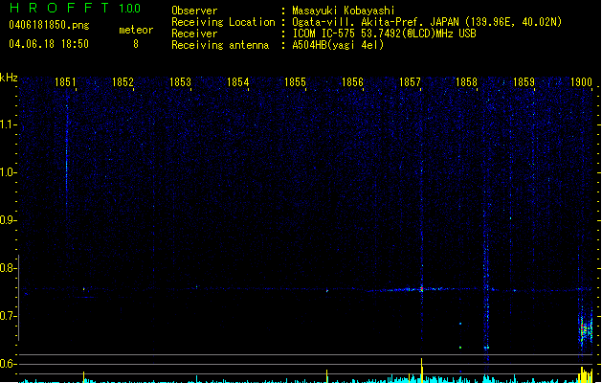The width and height of the screenshot is (602, 383).
Task: Click the 1900 time axis marker
Action: click(x=581, y=82)
